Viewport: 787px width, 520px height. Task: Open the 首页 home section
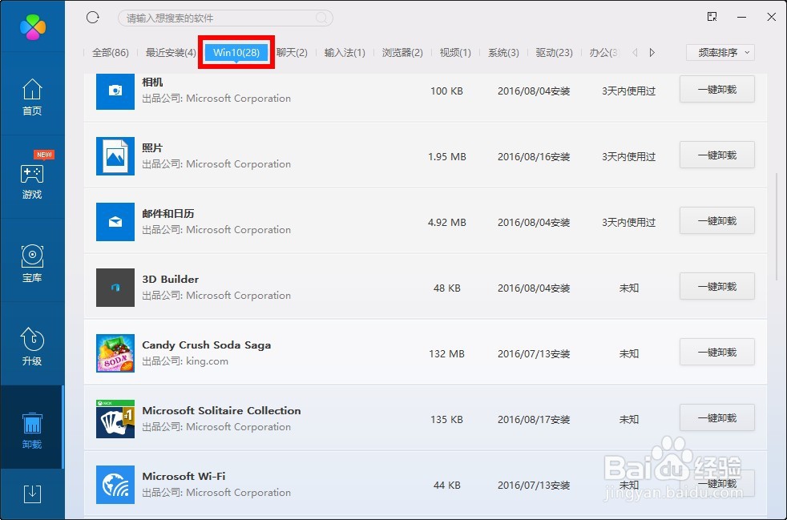pyautogui.click(x=32, y=98)
